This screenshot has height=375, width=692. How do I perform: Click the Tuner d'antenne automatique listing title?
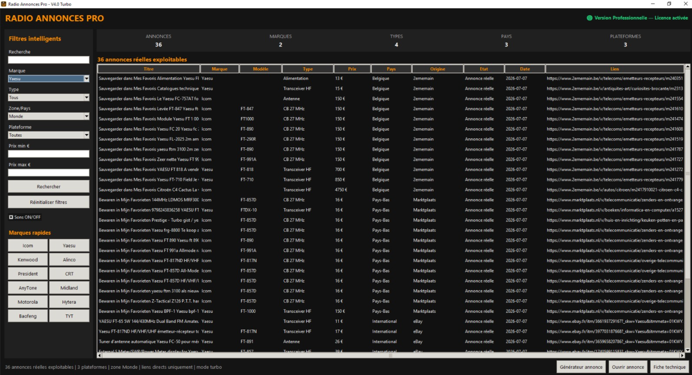point(149,342)
